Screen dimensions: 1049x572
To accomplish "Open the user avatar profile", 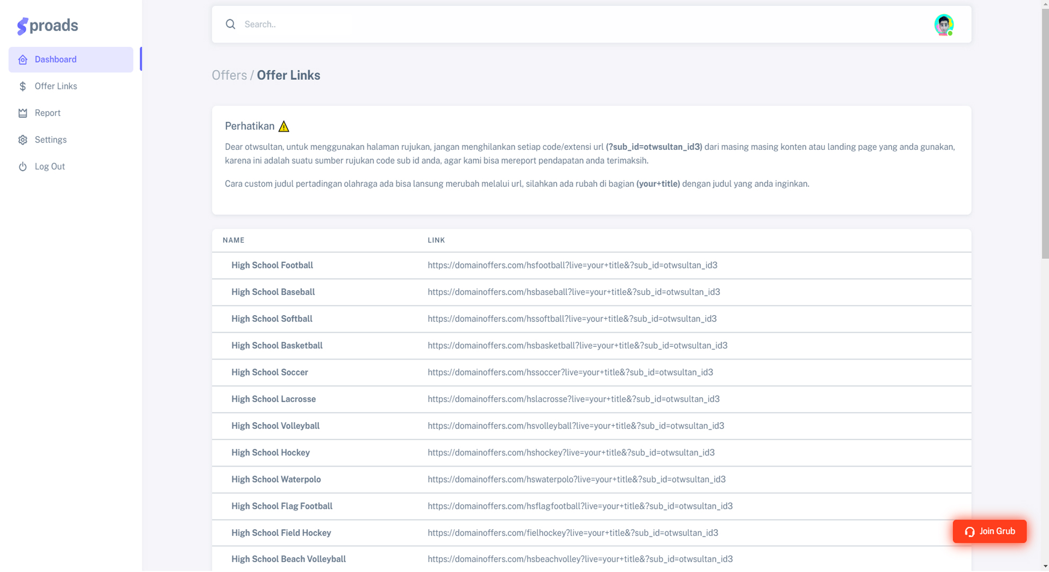I will coord(944,24).
